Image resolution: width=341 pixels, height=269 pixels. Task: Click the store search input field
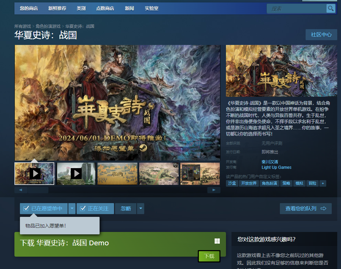pyautogui.click(x=297, y=9)
